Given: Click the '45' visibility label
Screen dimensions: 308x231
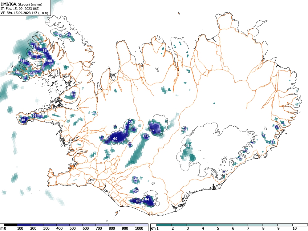Looking at the screenshot, I should coord(23,120).
